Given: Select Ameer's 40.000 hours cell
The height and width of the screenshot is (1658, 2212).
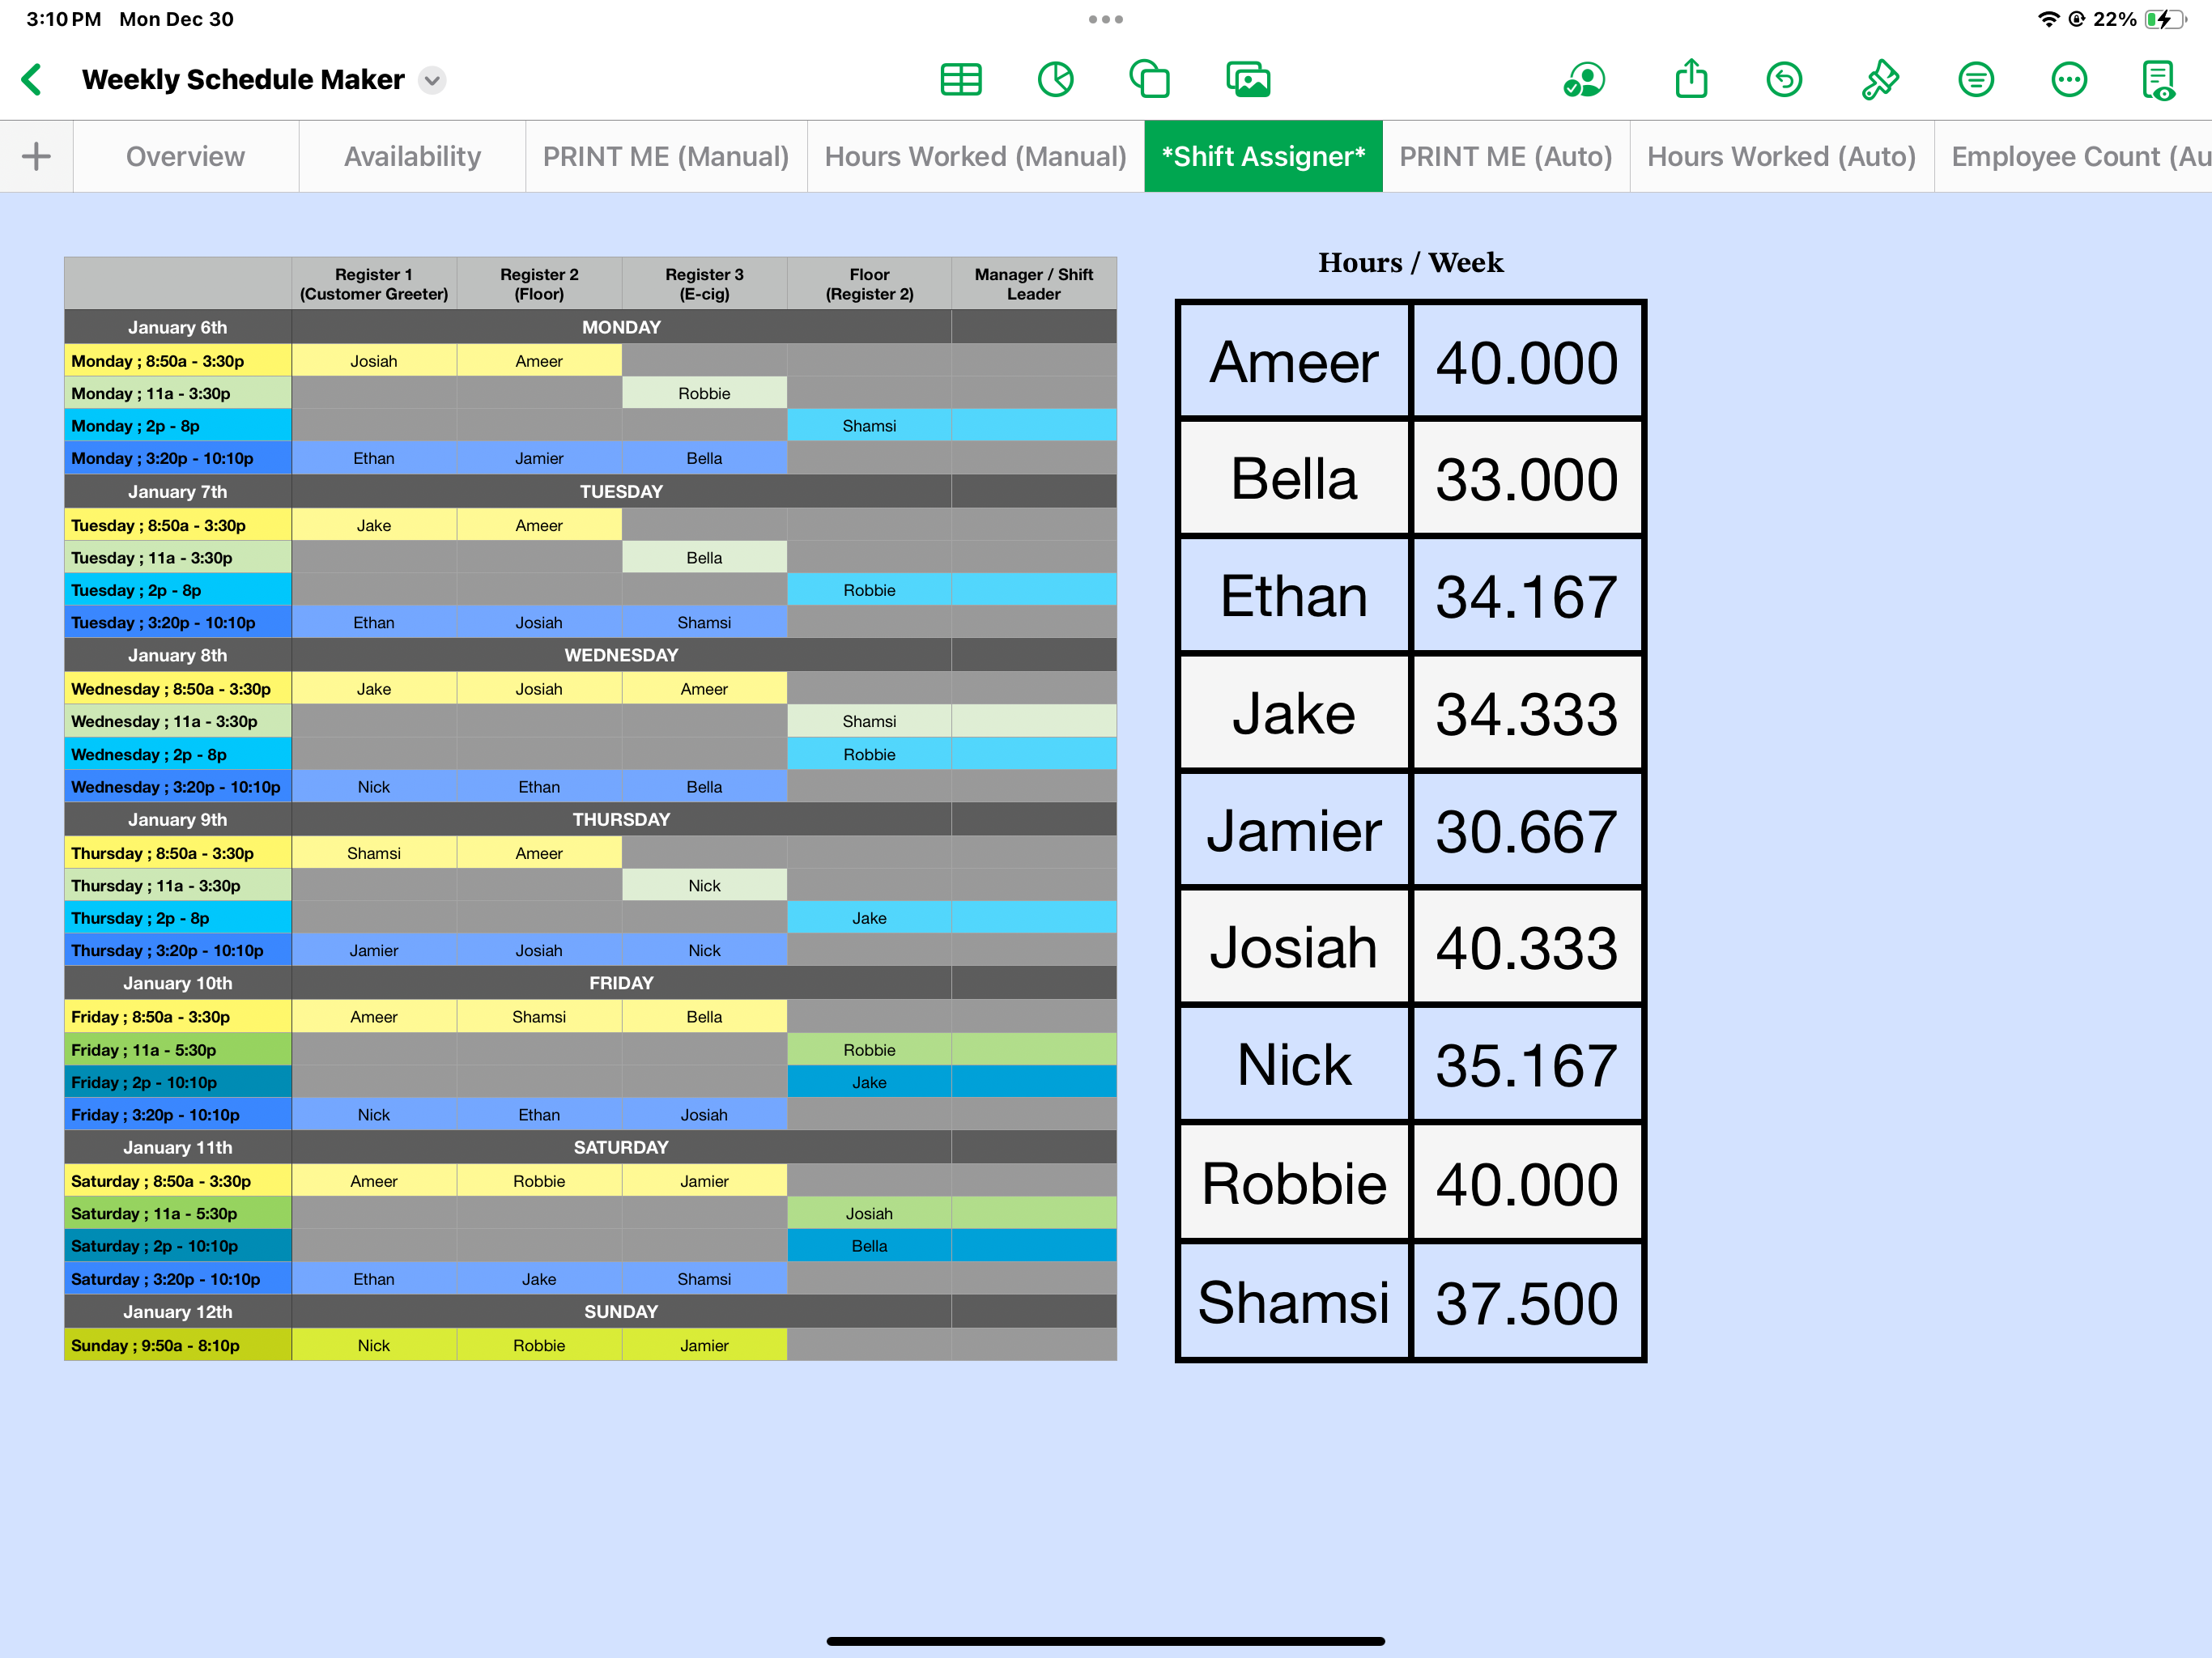Looking at the screenshot, I should click(x=1526, y=362).
